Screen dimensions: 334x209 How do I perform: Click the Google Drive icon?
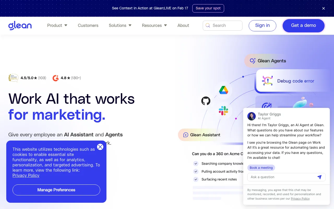click(224, 90)
